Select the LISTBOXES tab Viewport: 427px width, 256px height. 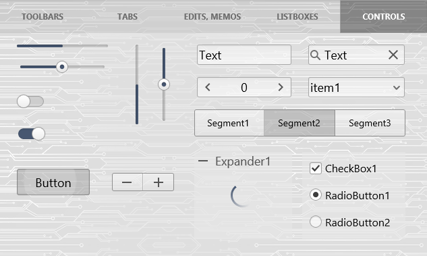point(297,17)
